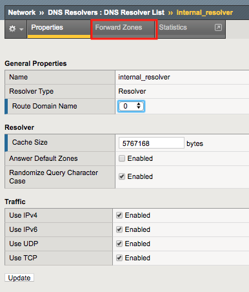Image resolution: width=249 pixels, height=292 pixels.
Task: Click the Network breadcrumb link
Action: coord(22,12)
